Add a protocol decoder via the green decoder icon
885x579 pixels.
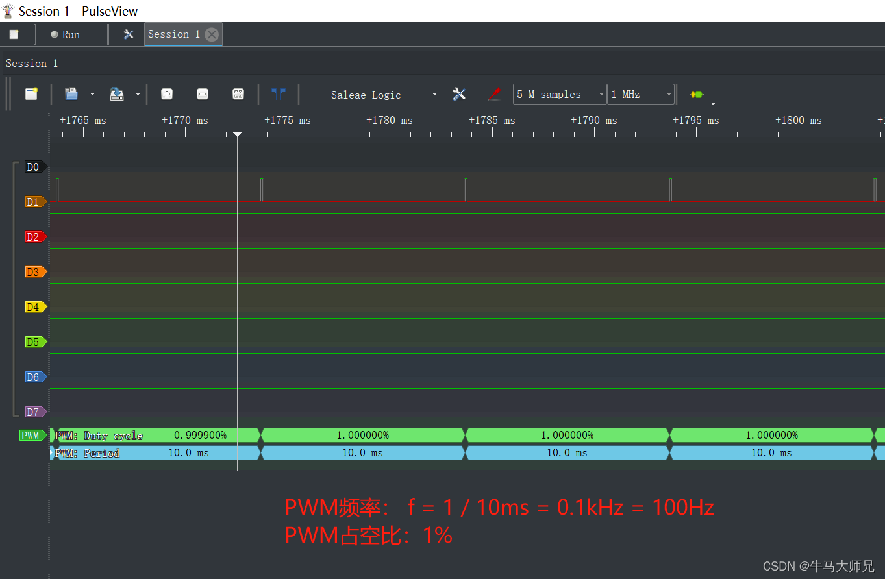[698, 94]
